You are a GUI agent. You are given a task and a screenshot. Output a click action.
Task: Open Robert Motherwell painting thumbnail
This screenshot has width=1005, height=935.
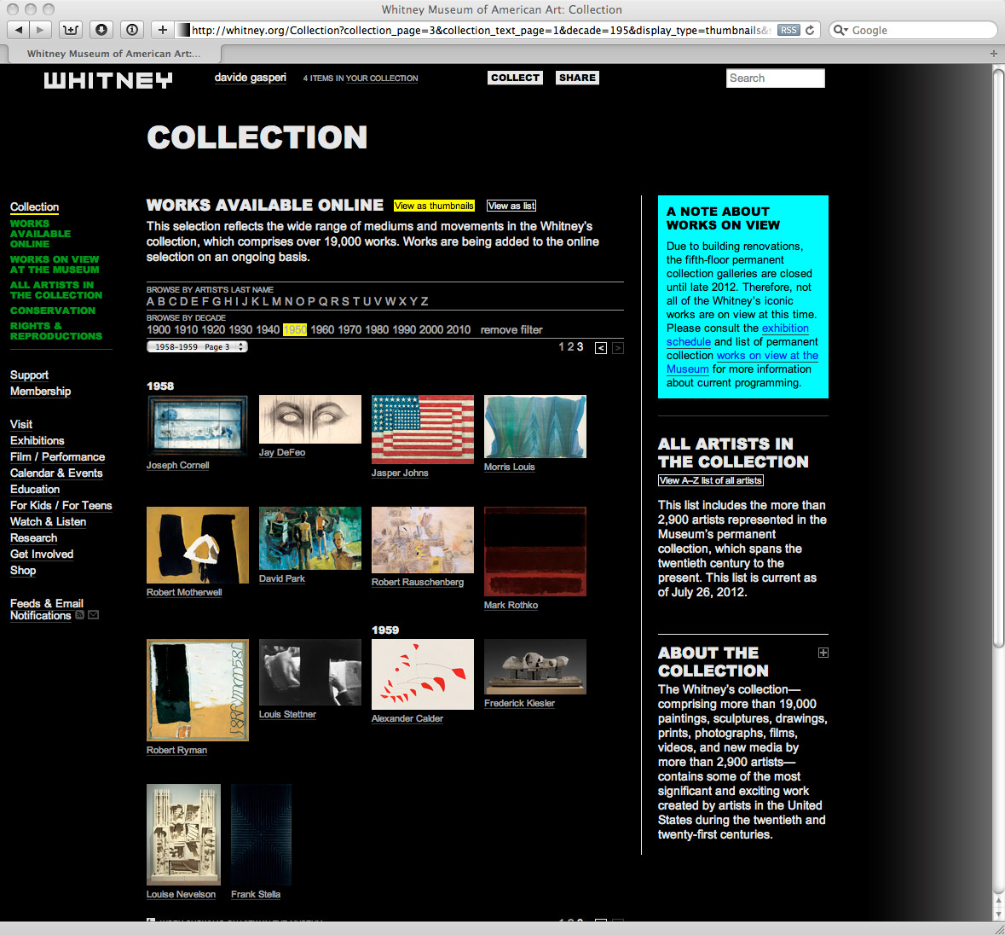[x=198, y=545]
